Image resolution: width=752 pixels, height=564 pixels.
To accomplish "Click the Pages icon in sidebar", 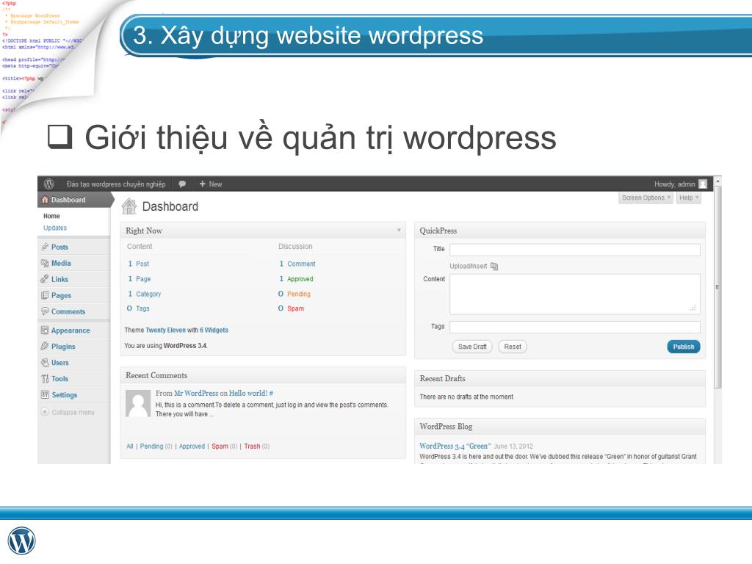I will pos(45,295).
